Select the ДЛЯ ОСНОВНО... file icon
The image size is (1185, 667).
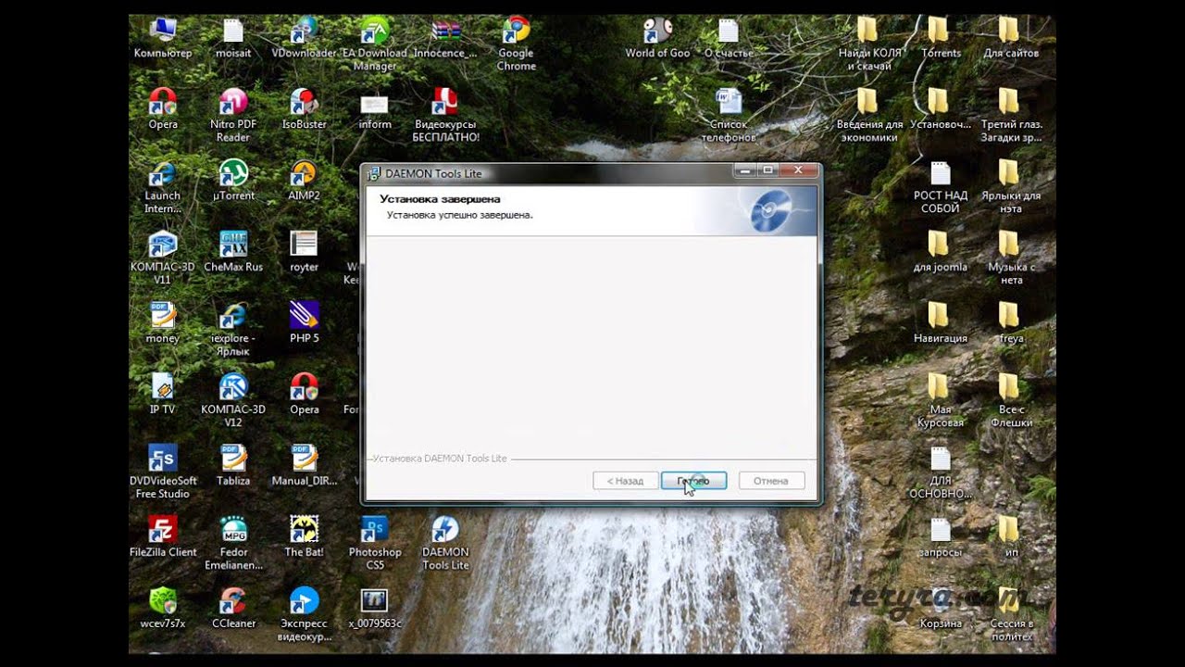941,472
